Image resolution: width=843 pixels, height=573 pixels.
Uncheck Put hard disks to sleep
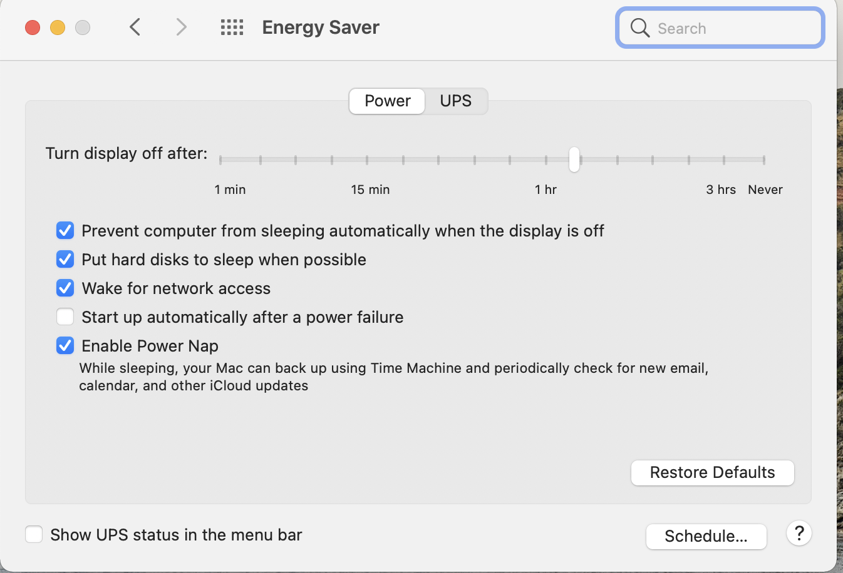coord(65,260)
